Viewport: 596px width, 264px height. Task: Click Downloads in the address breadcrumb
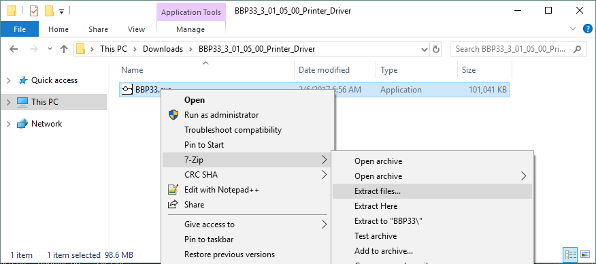[x=163, y=49]
